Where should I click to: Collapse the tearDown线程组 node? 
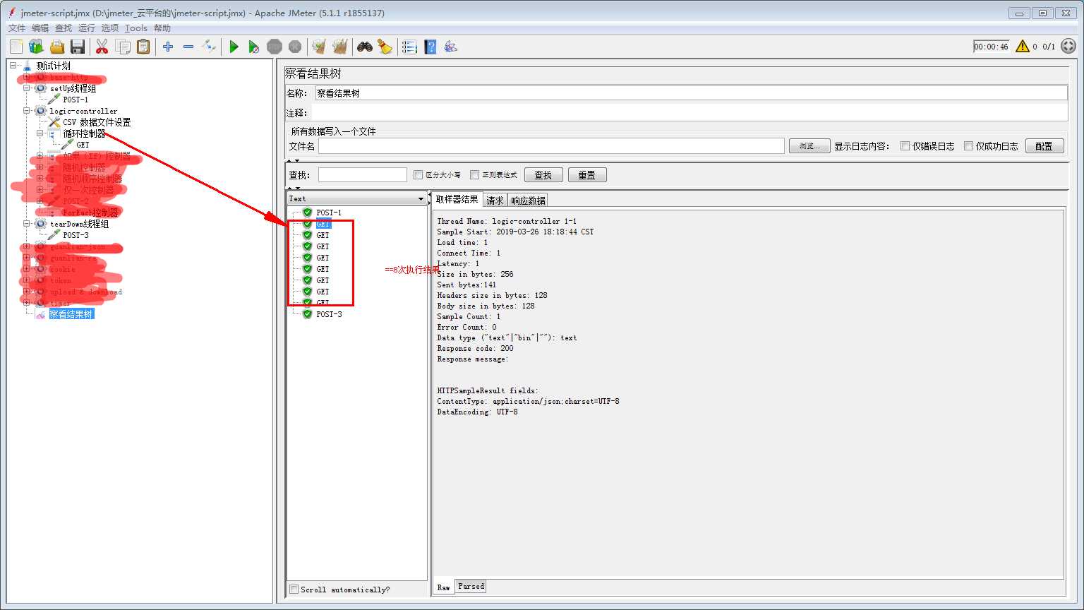(x=27, y=224)
